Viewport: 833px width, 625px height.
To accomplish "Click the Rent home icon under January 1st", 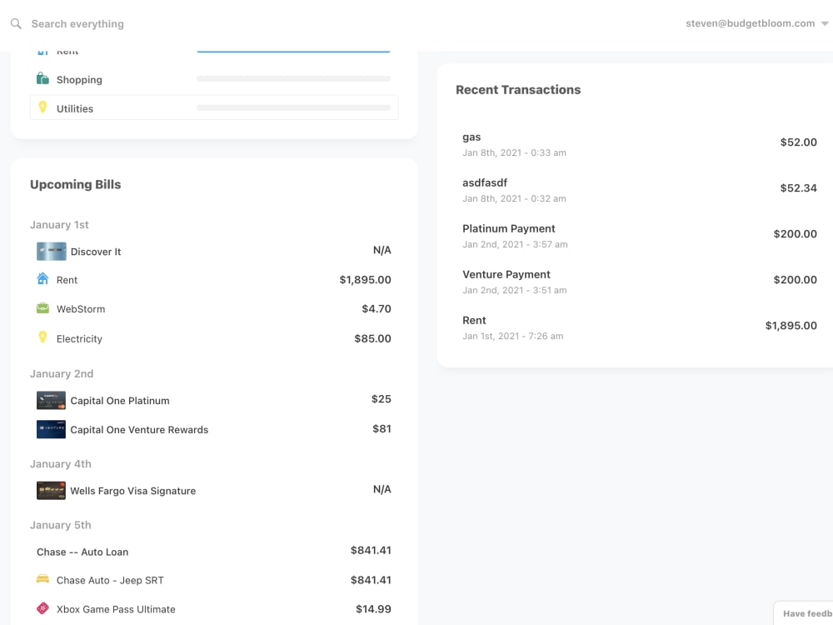I will pos(43,280).
